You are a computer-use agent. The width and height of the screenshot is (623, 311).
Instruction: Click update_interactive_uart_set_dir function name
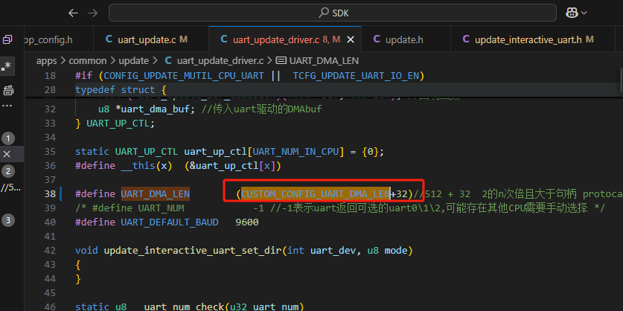(x=194, y=251)
